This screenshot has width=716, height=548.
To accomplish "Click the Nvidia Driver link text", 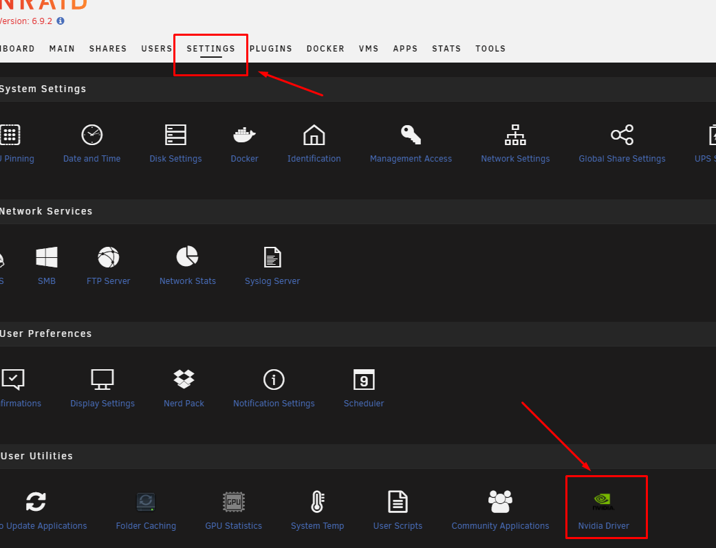I will [603, 525].
